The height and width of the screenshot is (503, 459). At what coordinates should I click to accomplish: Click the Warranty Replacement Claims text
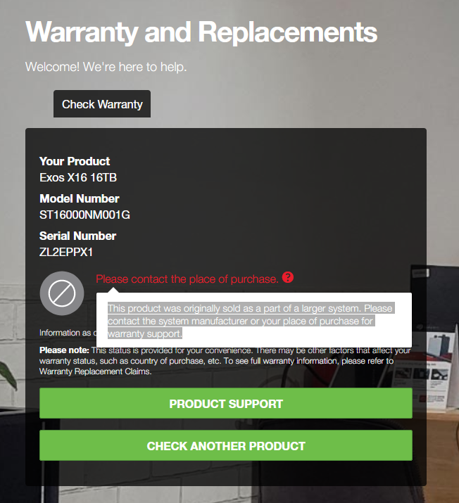click(x=95, y=371)
